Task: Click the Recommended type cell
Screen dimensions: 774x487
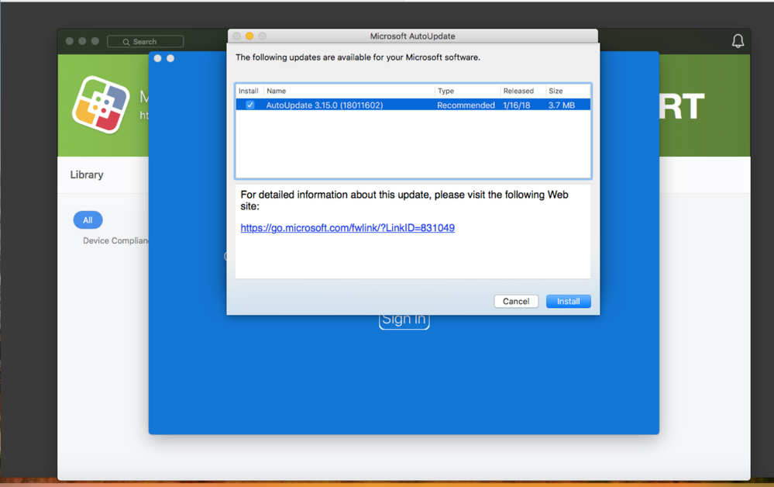Action: 466,105
